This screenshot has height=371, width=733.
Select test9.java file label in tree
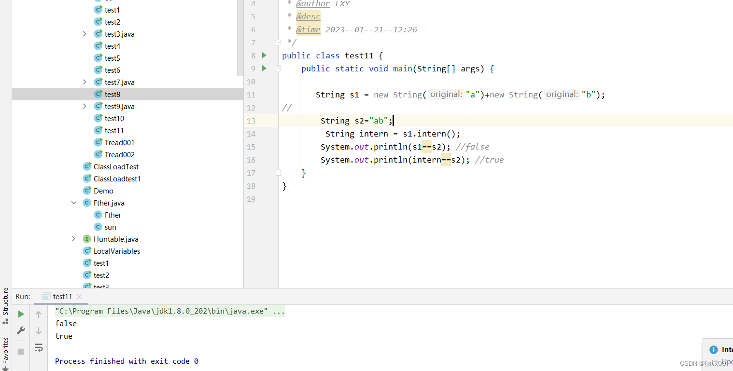click(x=120, y=106)
